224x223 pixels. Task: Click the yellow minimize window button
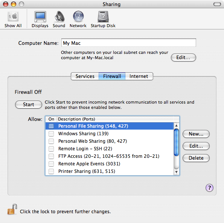14,4
